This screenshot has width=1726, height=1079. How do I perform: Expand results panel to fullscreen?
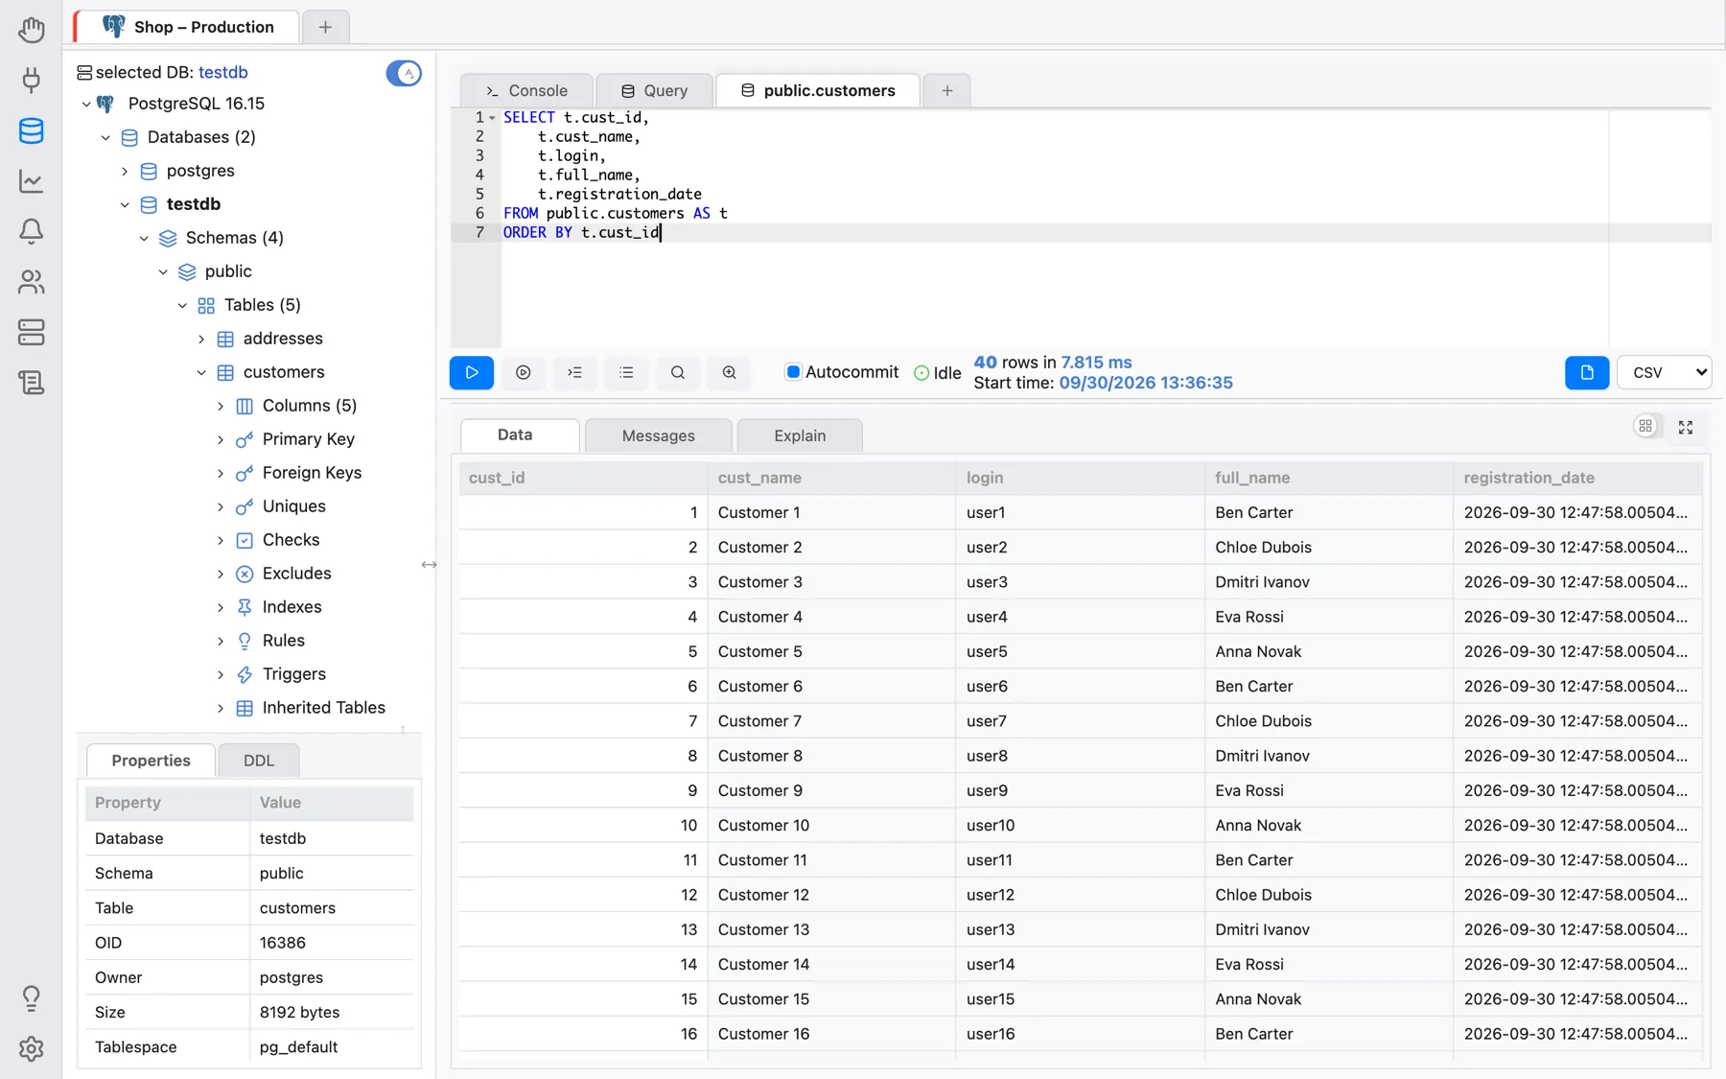click(1686, 427)
